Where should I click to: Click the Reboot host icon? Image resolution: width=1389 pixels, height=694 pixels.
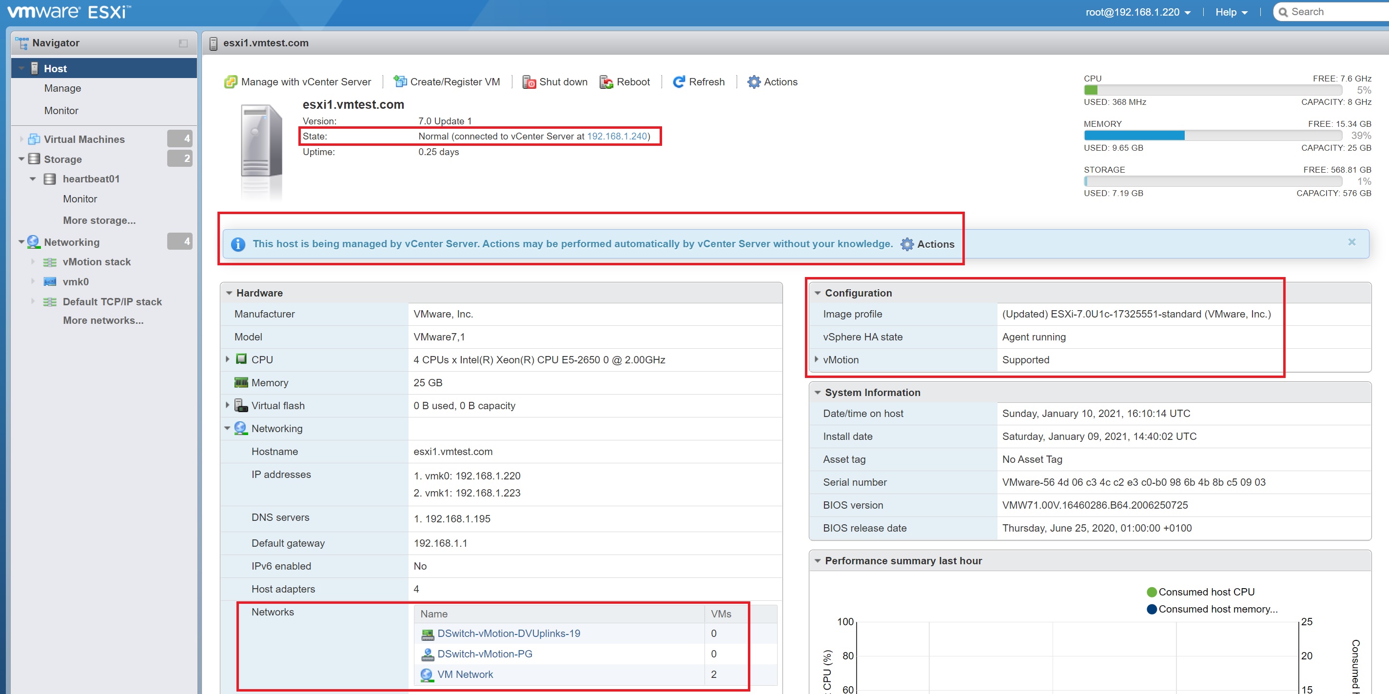pos(606,82)
